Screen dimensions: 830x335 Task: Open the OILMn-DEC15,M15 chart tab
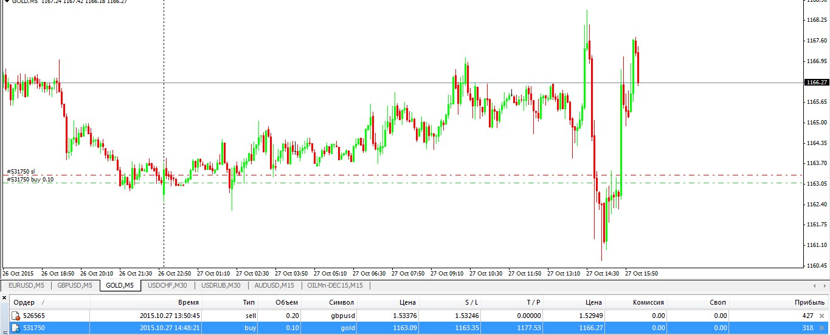336,285
